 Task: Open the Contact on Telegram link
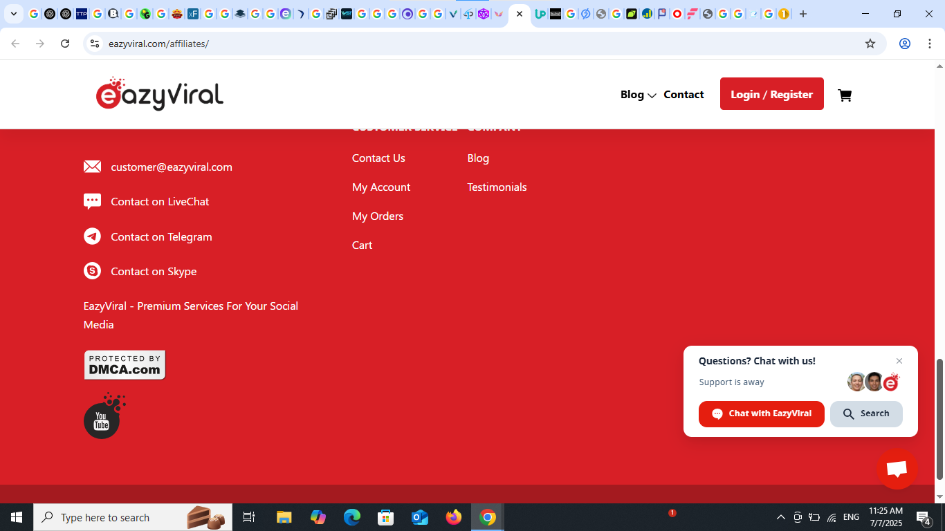point(161,236)
